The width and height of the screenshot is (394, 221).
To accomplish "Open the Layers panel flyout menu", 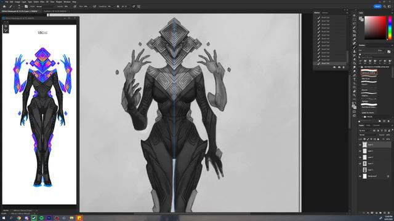I will (393, 125).
